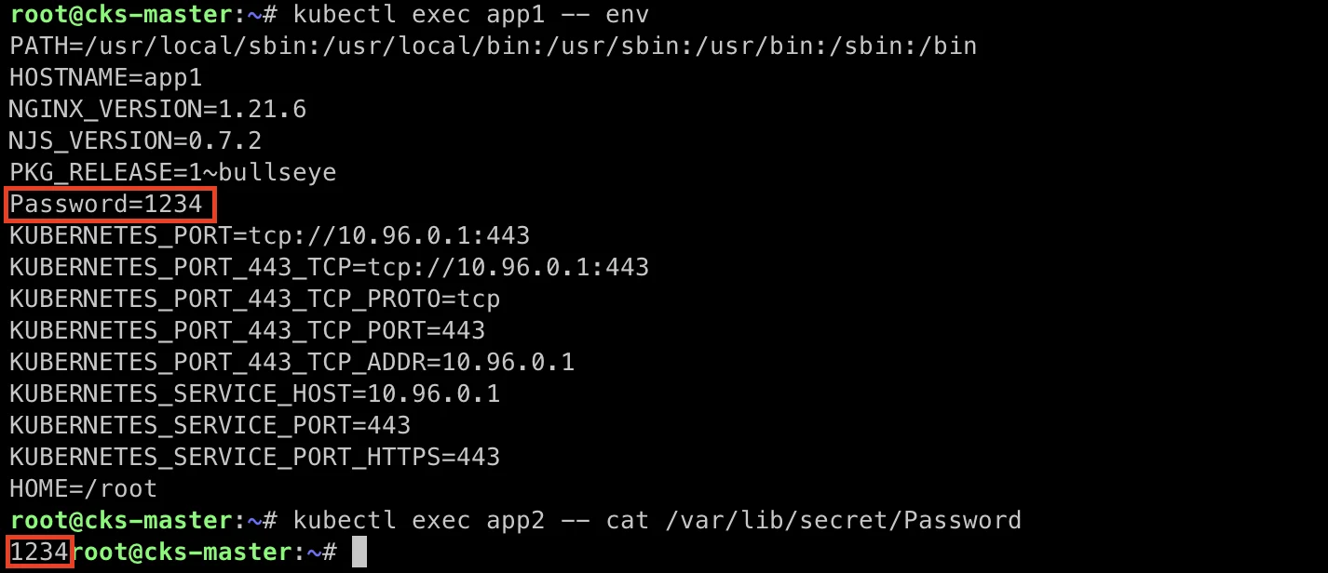The width and height of the screenshot is (1328, 573).
Task: Click the red-boxed 1234 output on the last line
Action: pyautogui.click(x=39, y=553)
